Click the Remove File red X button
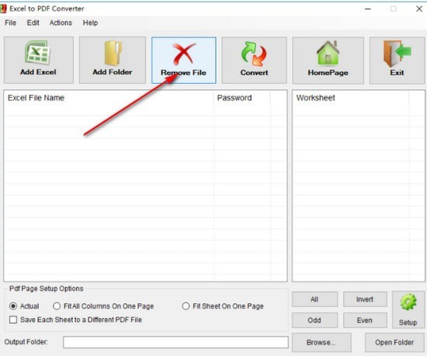Screen dimensions: 427x356 pyautogui.click(x=184, y=61)
